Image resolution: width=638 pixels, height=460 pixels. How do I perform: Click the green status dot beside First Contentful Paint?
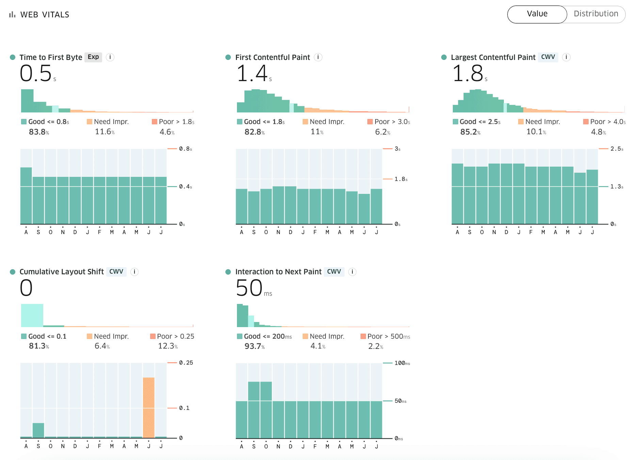[228, 57]
